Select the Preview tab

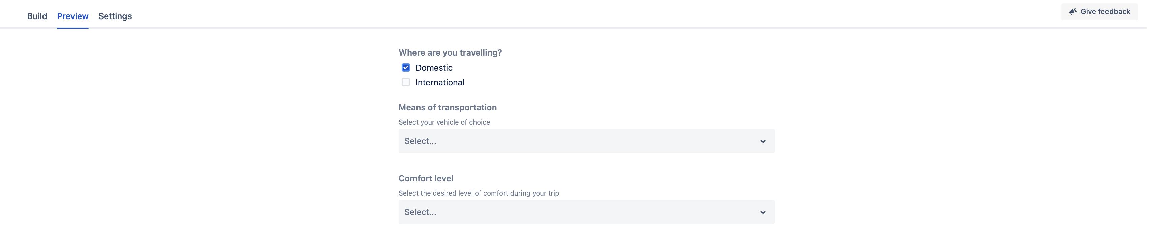coord(72,16)
